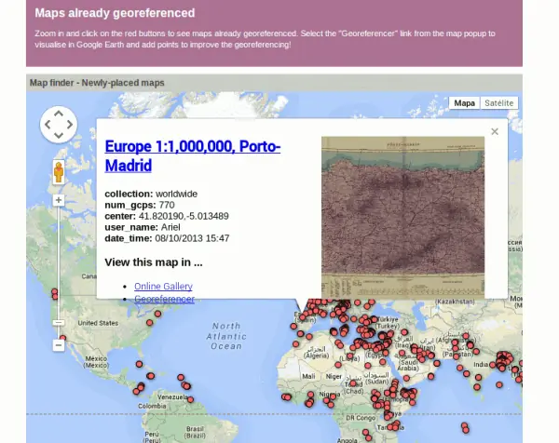Click the Street View pegman icon
This screenshot has height=443, width=559.
[59, 172]
